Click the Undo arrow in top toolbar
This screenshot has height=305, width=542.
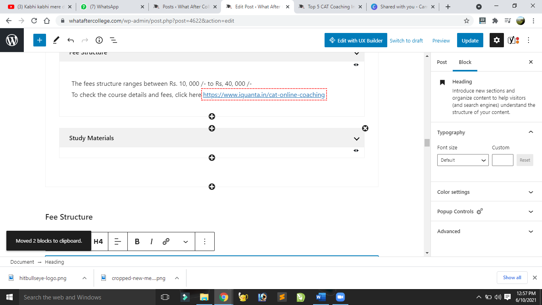tap(71, 40)
